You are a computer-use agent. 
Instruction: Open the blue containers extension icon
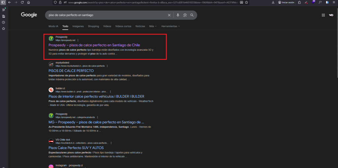point(327,2)
